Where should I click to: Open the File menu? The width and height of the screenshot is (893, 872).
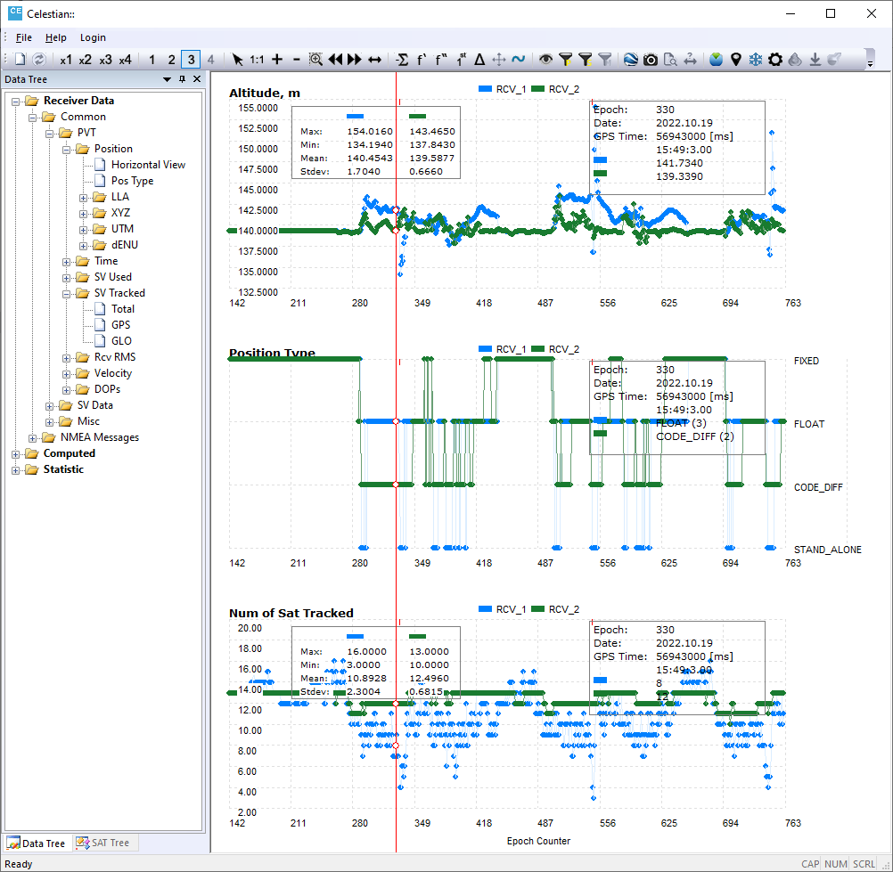24,37
